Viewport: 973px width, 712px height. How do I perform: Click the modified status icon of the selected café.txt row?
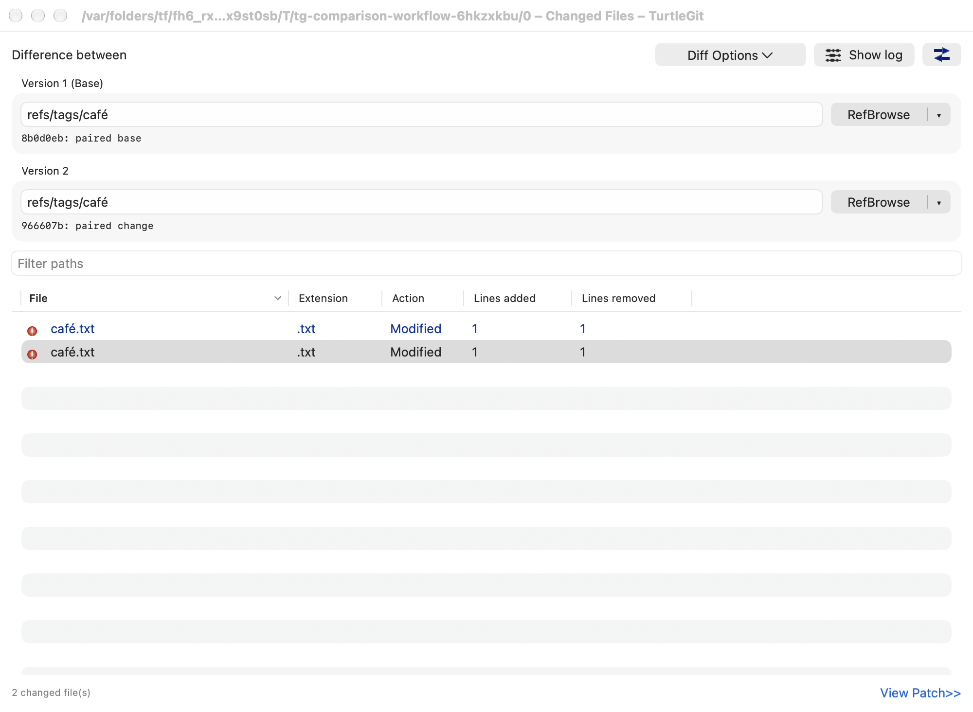(x=32, y=354)
